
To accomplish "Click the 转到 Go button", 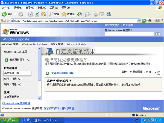I will (x=147, y=21).
